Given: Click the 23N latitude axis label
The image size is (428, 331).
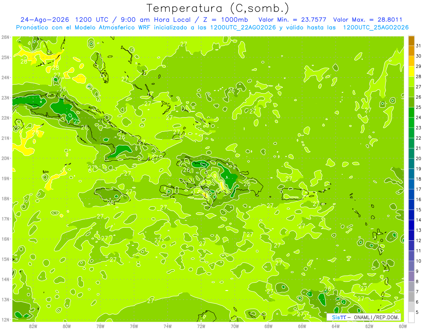Looking at the screenshot, I should tap(5, 97).
